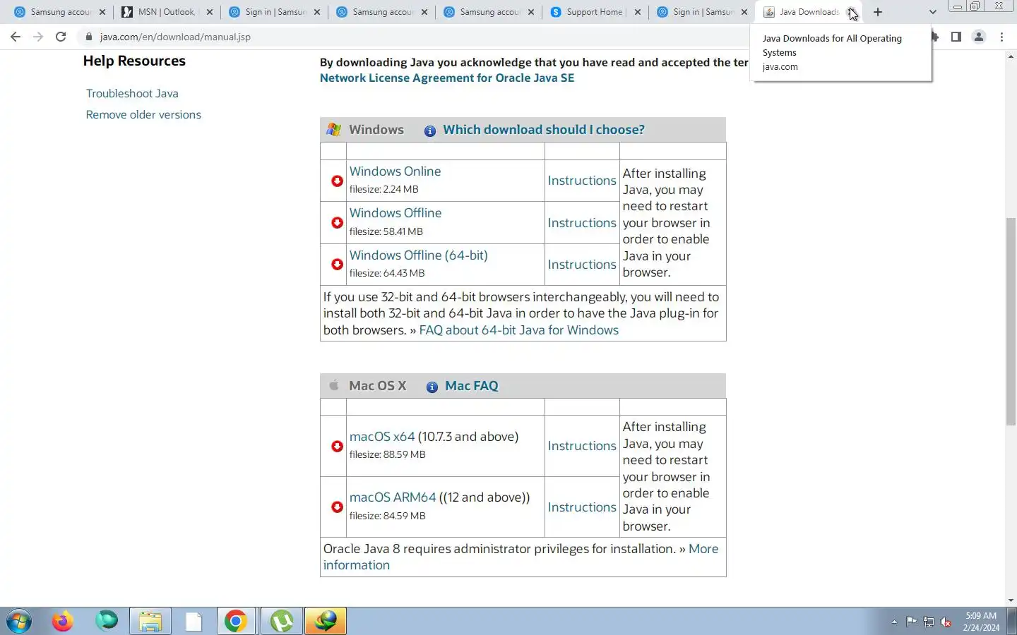Image resolution: width=1017 pixels, height=635 pixels.
Task: Go back to the previous page
Action: tap(16, 37)
